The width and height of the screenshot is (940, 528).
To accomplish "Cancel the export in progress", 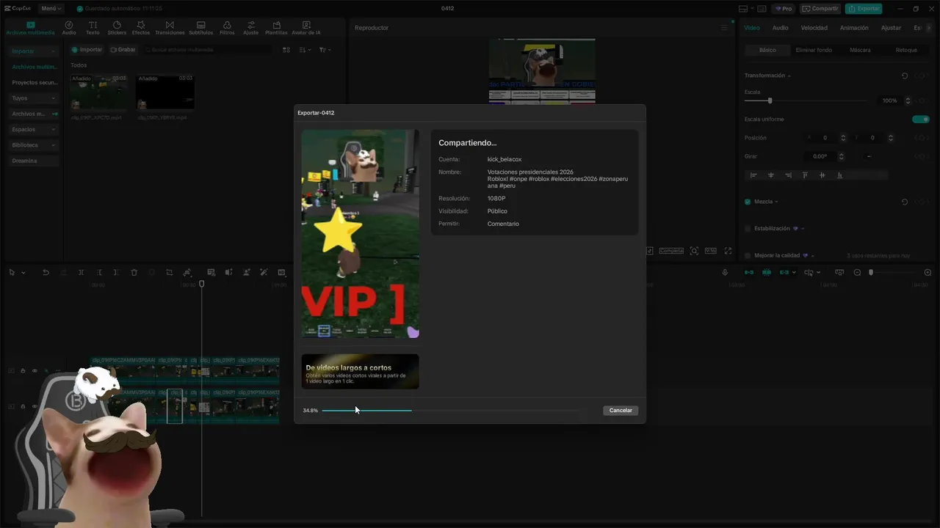I will pyautogui.click(x=621, y=411).
